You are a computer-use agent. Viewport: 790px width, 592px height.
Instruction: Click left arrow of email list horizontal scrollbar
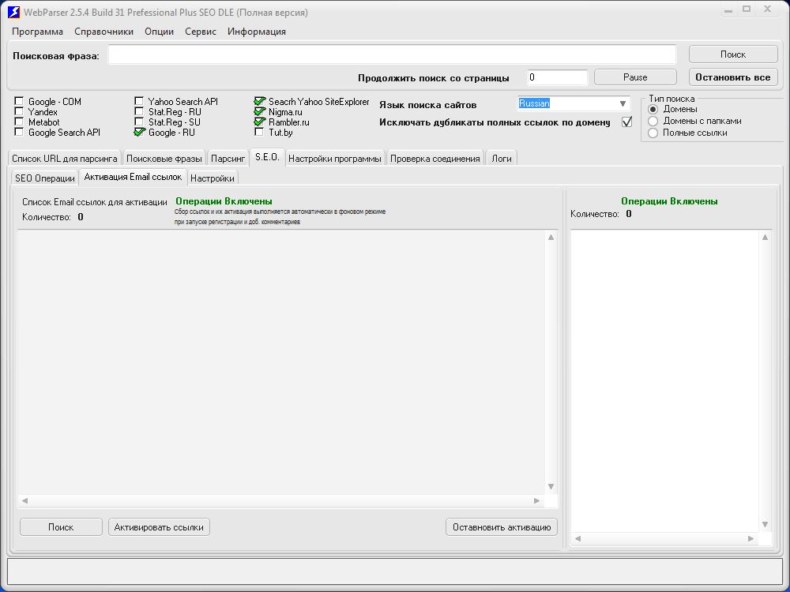point(24,500)
